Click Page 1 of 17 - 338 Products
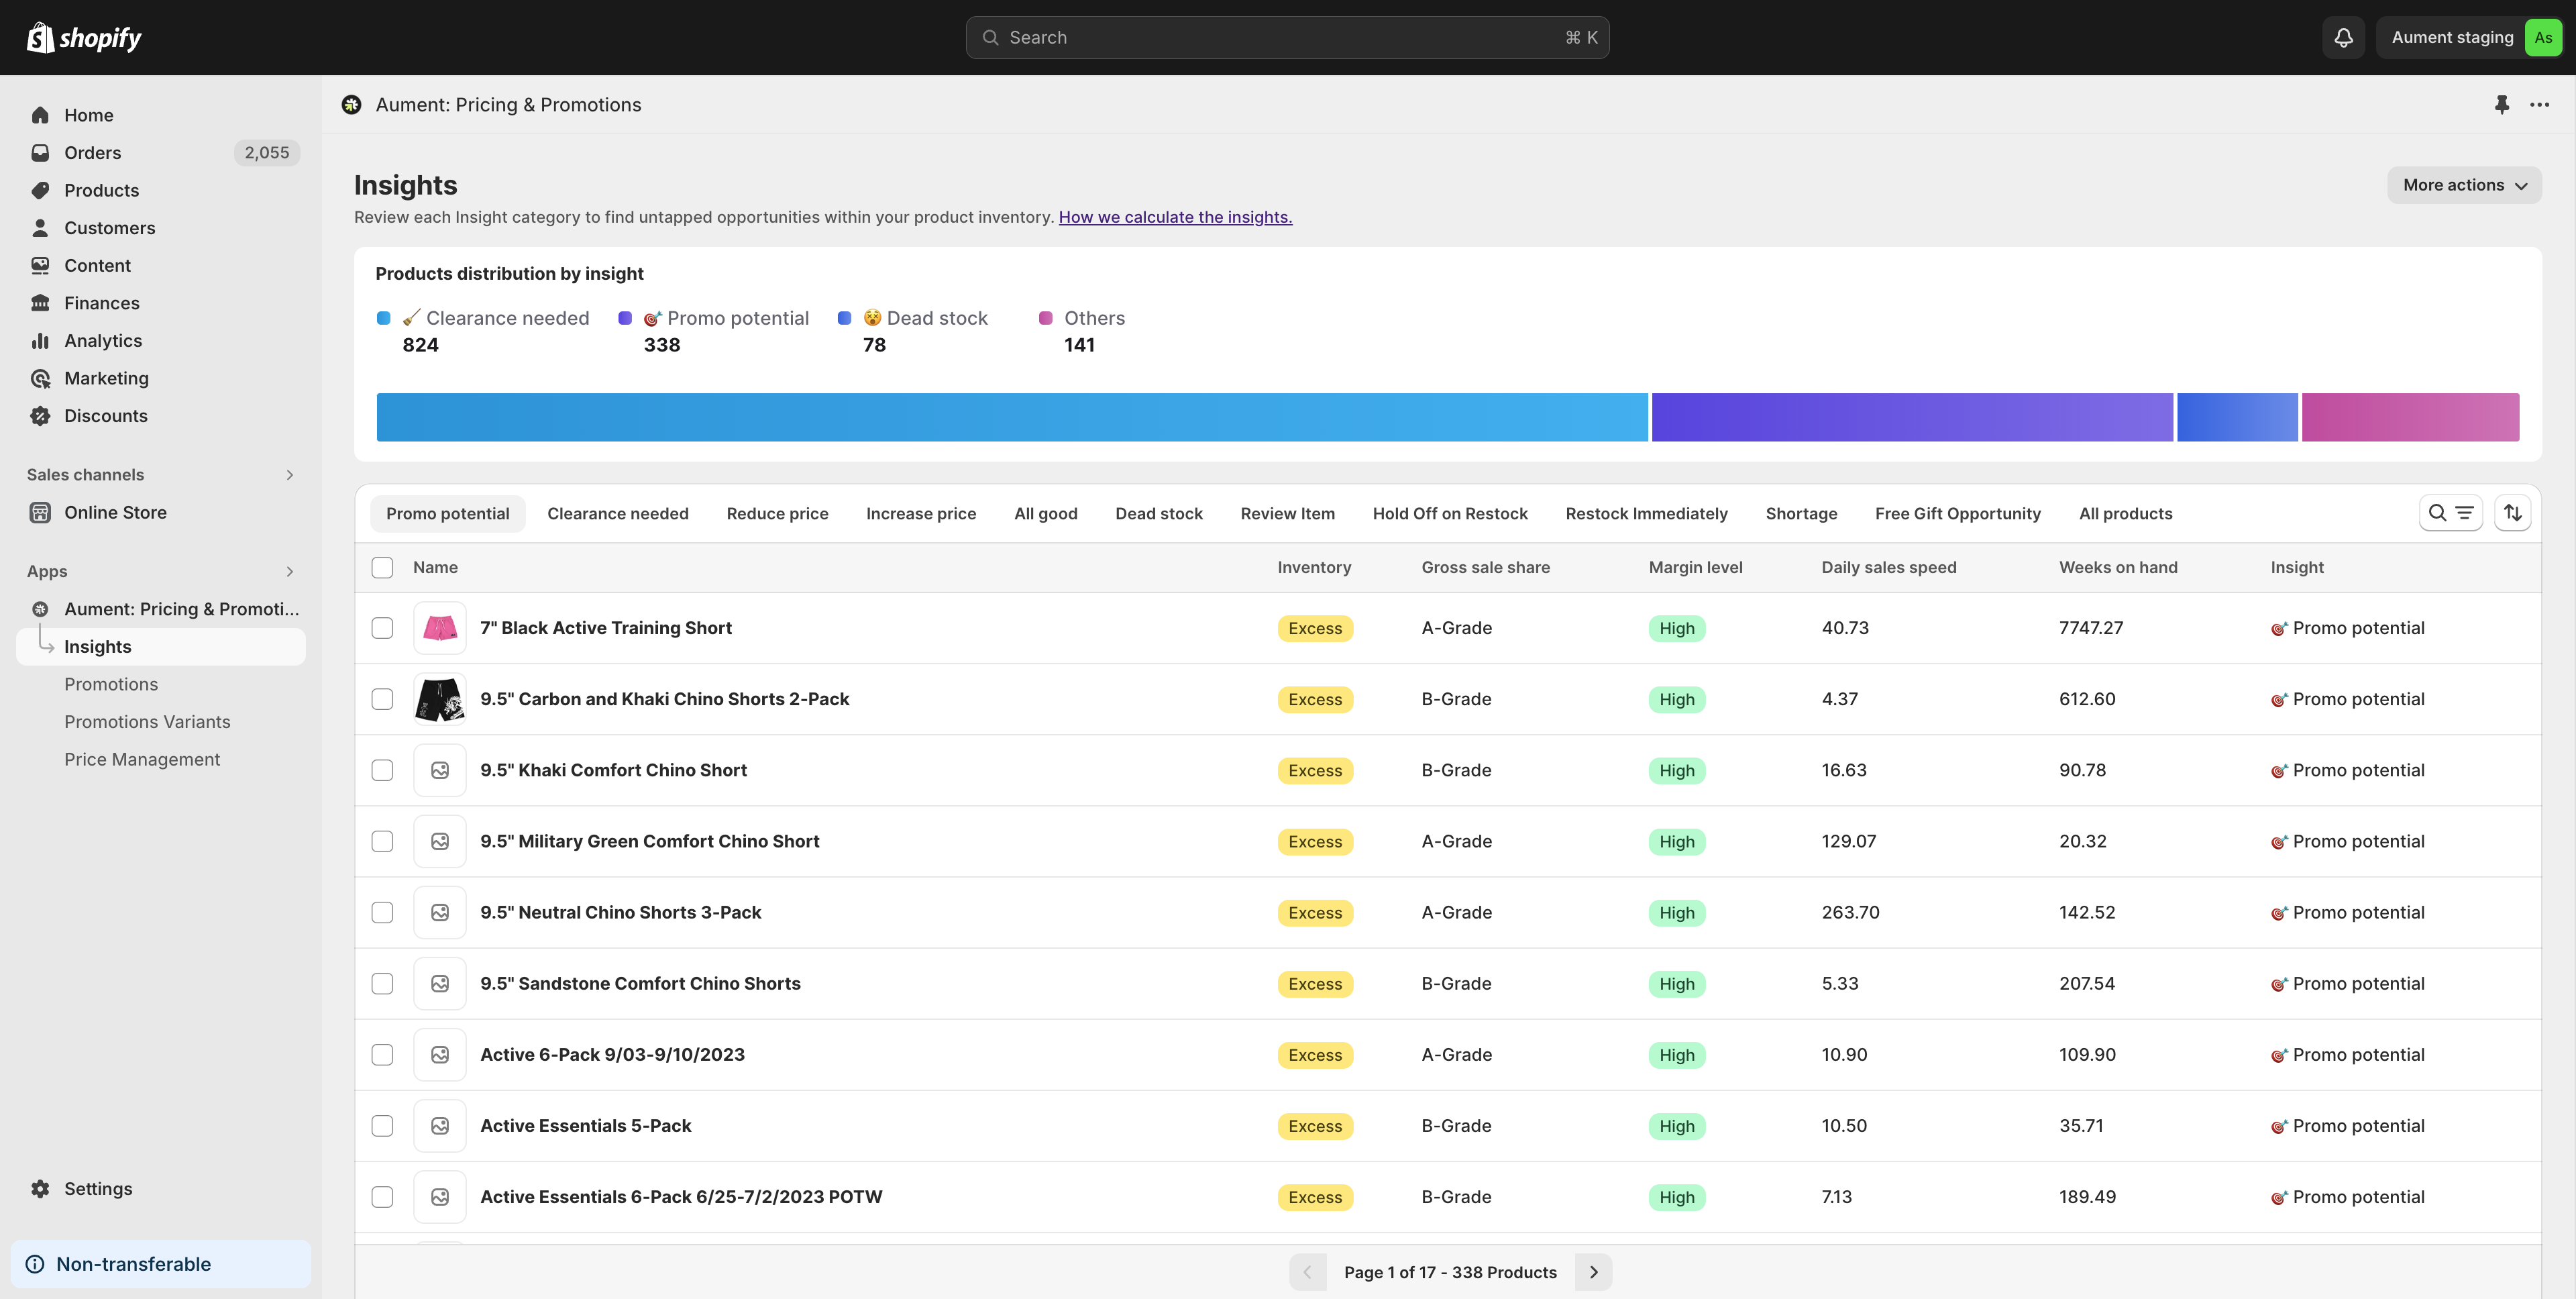The image size is (2576, 1299). click(x=1450, y=1272)
